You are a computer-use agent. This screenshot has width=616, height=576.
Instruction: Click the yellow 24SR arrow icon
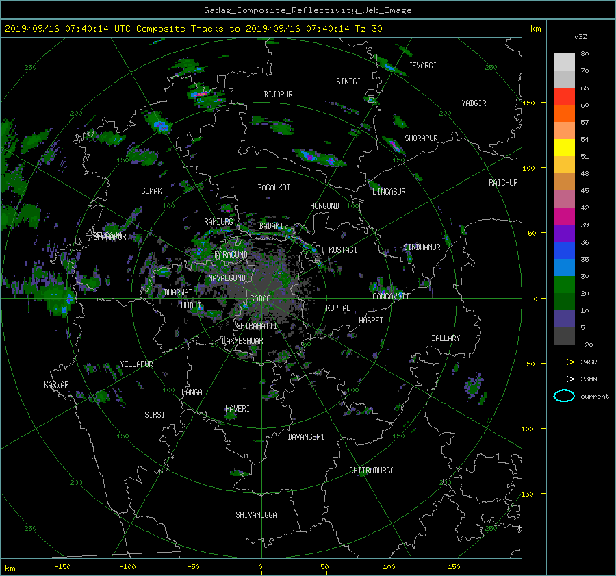click(x=564, y=362)
